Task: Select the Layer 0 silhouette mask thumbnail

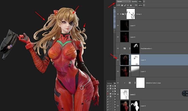Action: click(135, 106)
